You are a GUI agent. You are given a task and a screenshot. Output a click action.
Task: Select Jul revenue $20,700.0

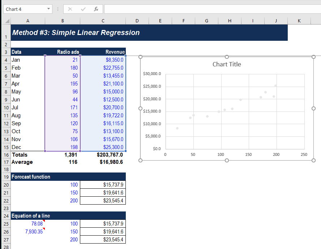tap(103, 108)
